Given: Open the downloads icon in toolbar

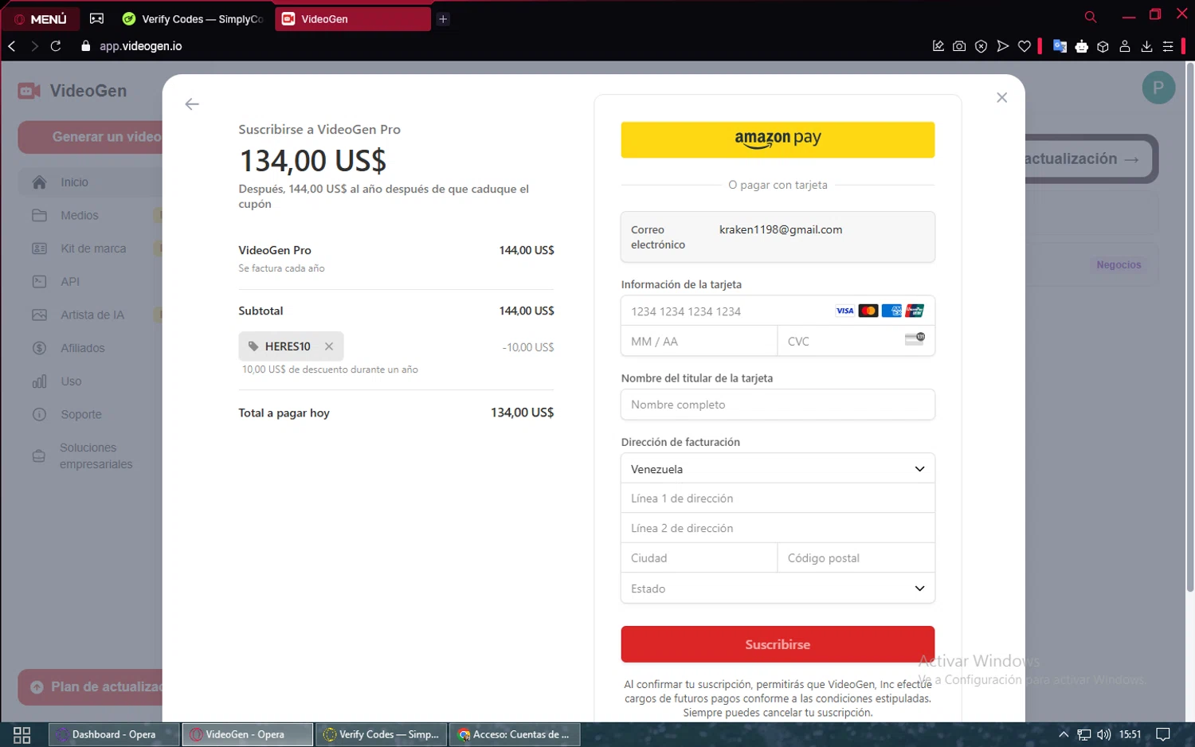Looking at the screenshot, I should (x=1146, y=46).
